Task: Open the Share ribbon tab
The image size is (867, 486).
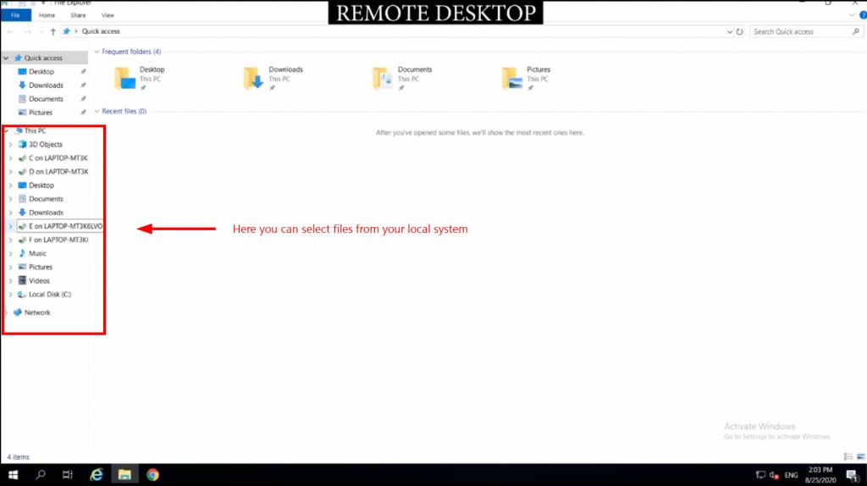Action: click(78, 15)
